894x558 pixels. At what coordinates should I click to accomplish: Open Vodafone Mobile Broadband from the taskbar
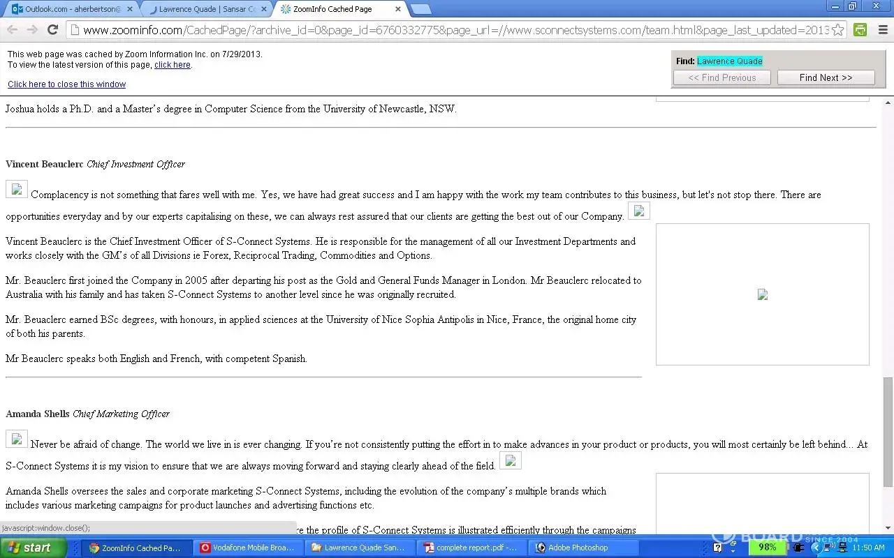tap(249, 548)
